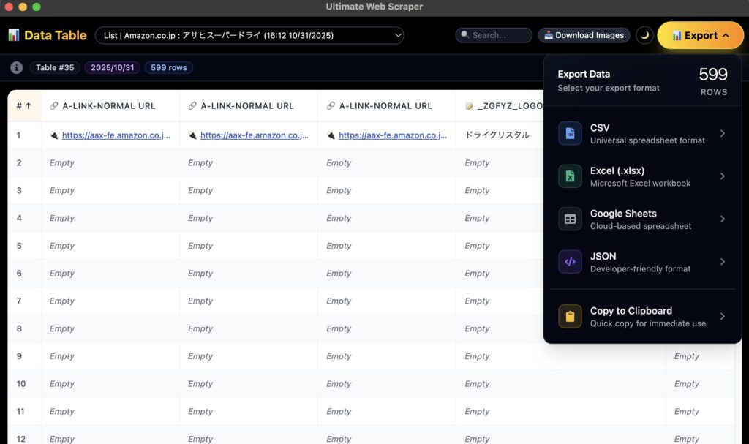The height and width of the screenshot is (444, 749).
Task: Expand the CSV option chevron arrow
Action: 722,133
